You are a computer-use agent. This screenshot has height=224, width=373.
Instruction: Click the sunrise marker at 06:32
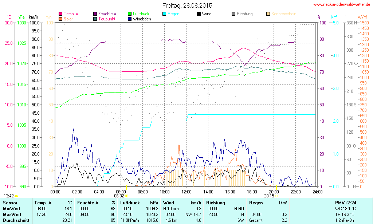tap(126, 196)
